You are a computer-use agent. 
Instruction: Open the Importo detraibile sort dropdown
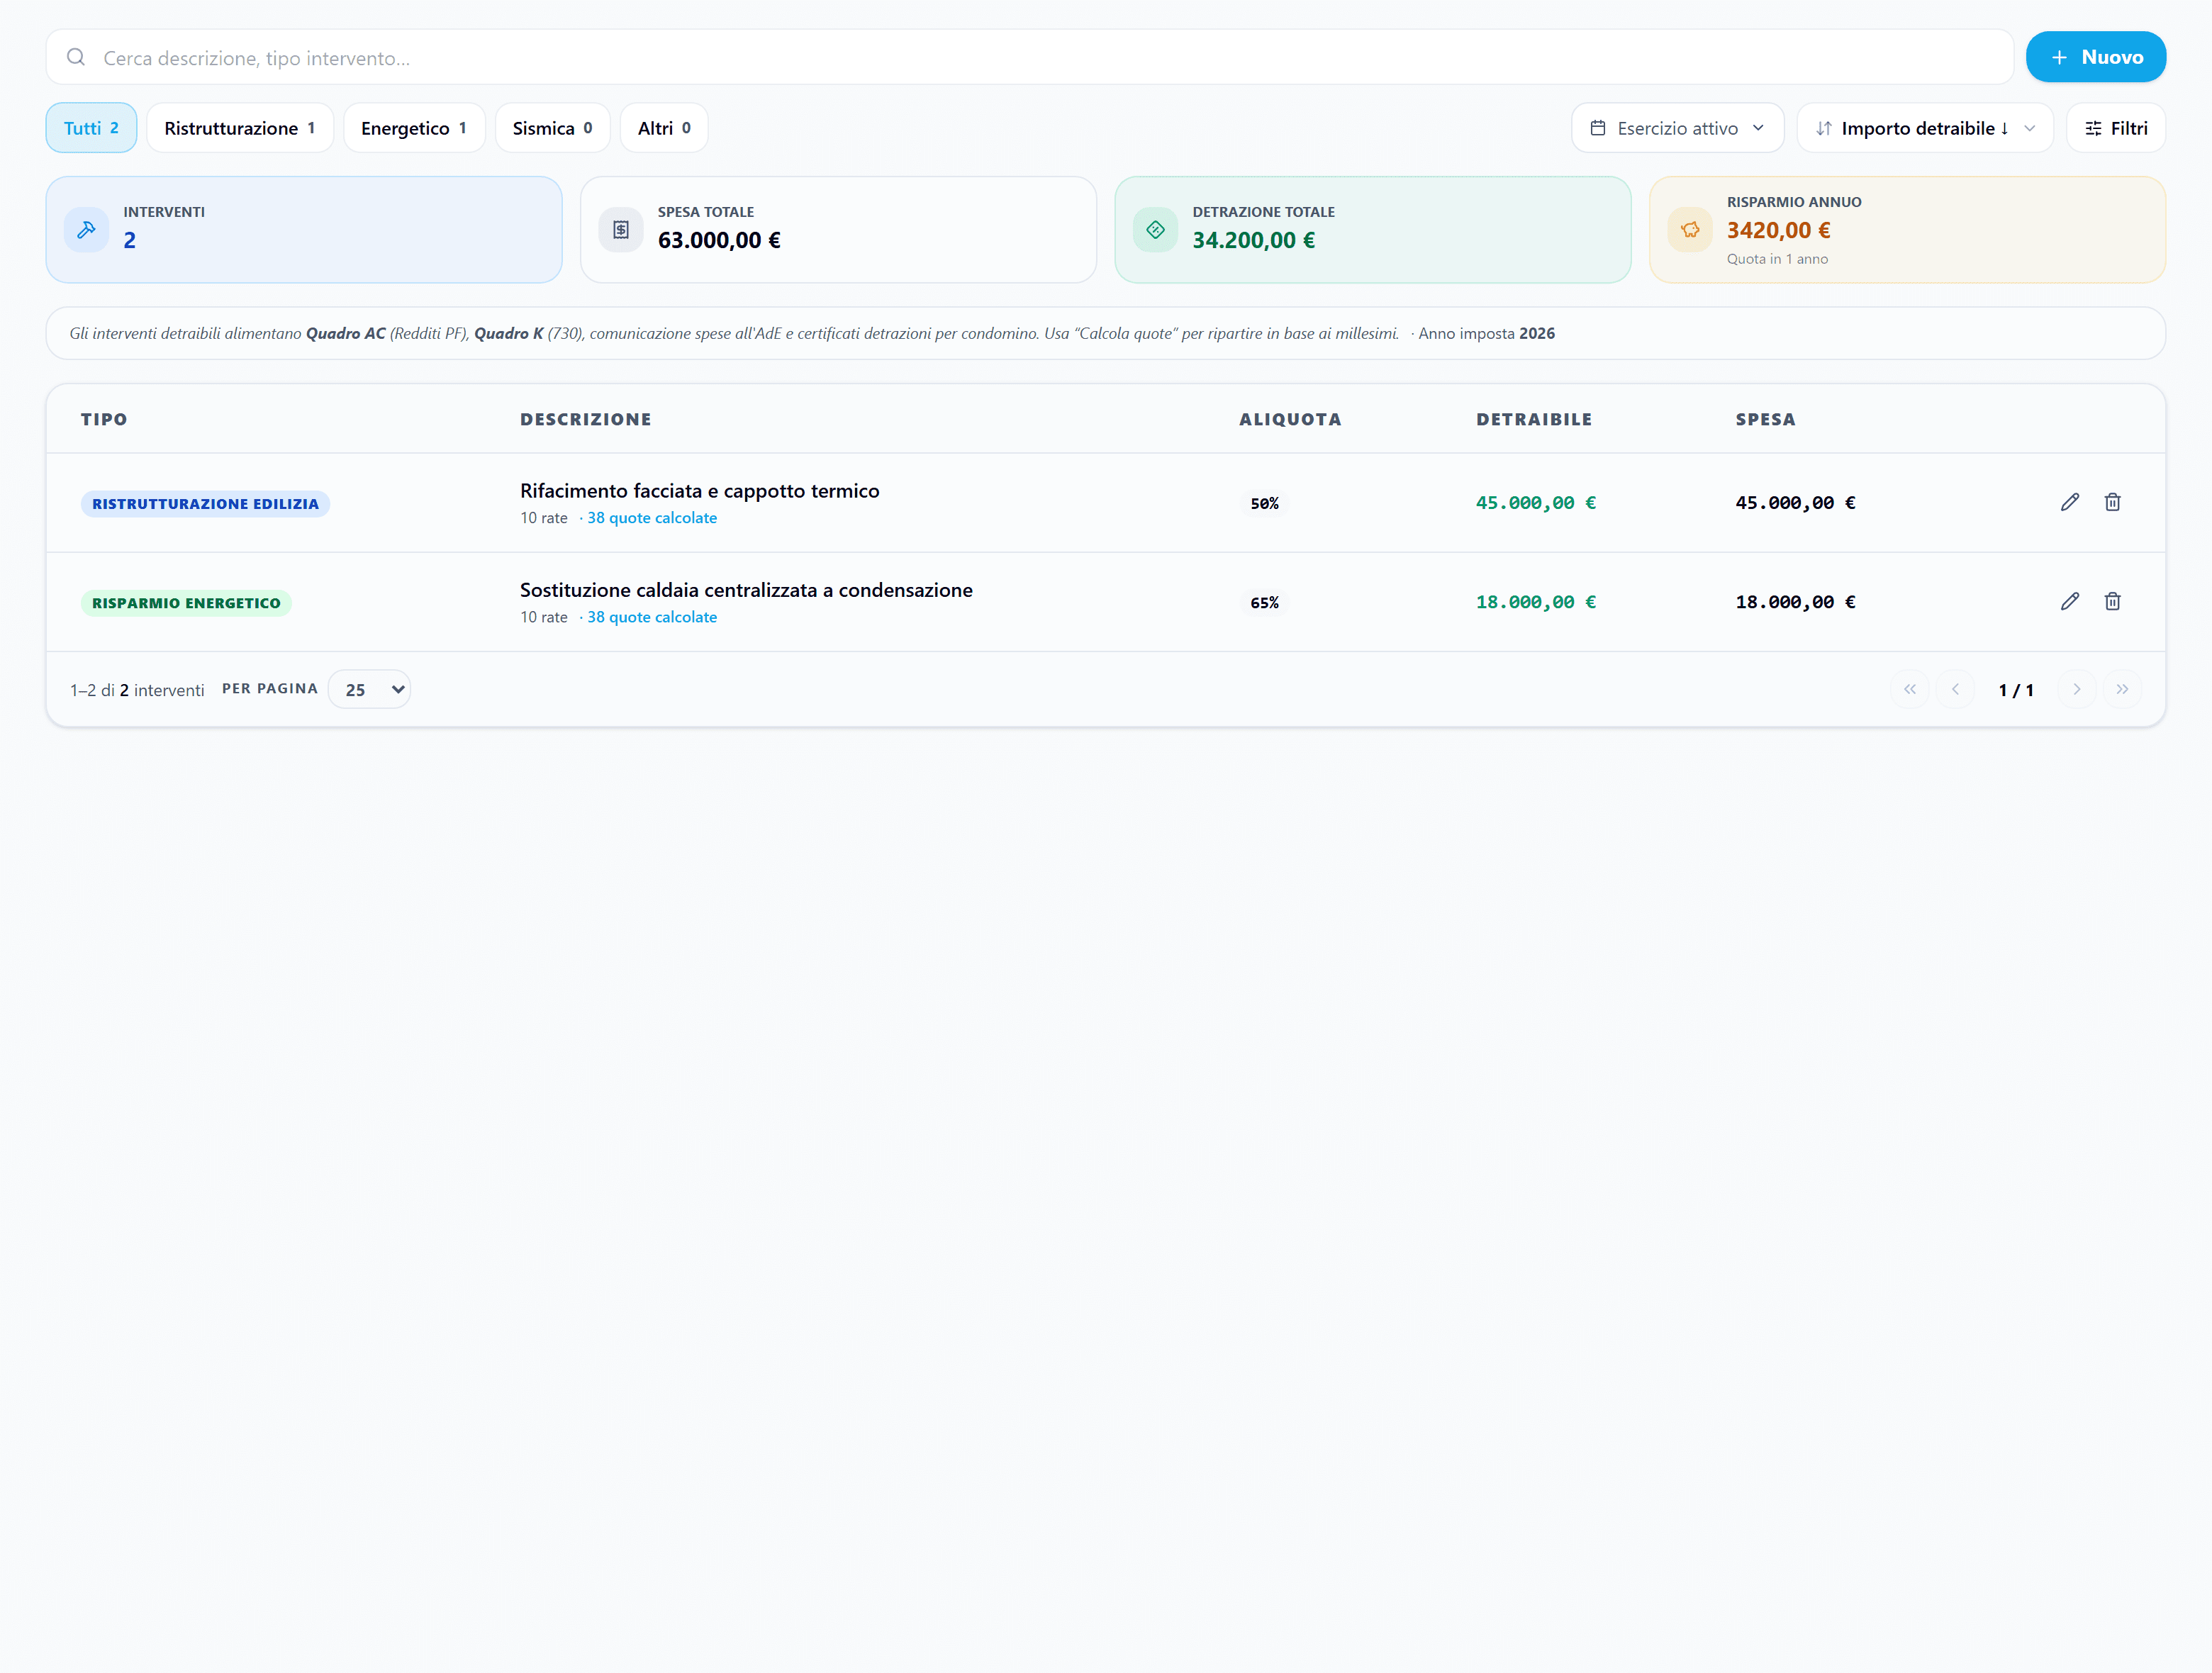click(x=1925, y=128)
